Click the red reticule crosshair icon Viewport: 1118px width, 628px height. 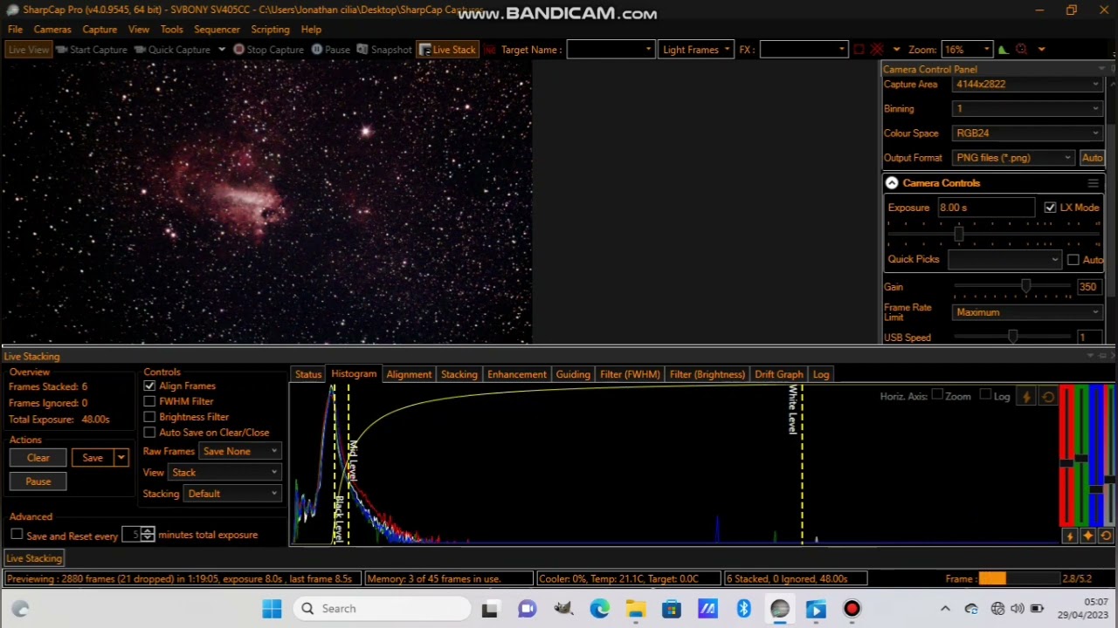pyautogui.click(x=877, y=50)
